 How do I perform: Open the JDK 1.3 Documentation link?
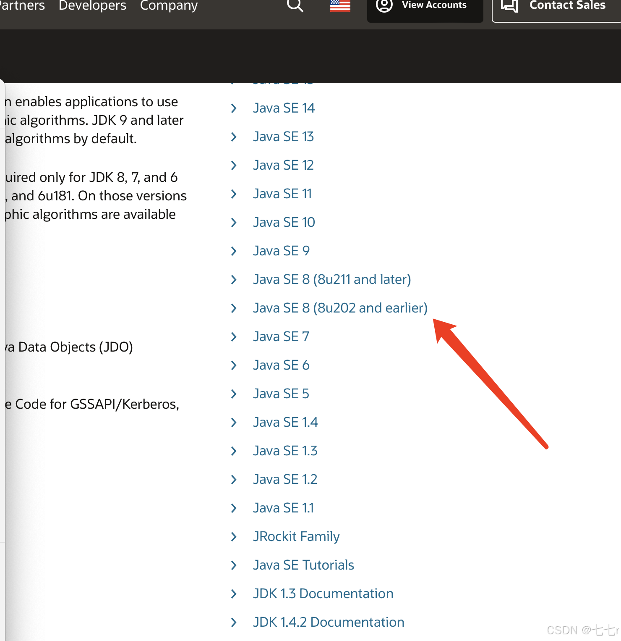(x=323, y=594)
